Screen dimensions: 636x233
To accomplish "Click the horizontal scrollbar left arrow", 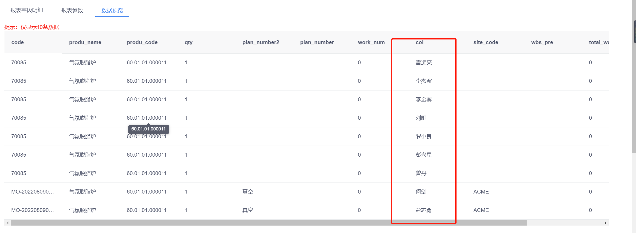I will (x=7, y=223).
